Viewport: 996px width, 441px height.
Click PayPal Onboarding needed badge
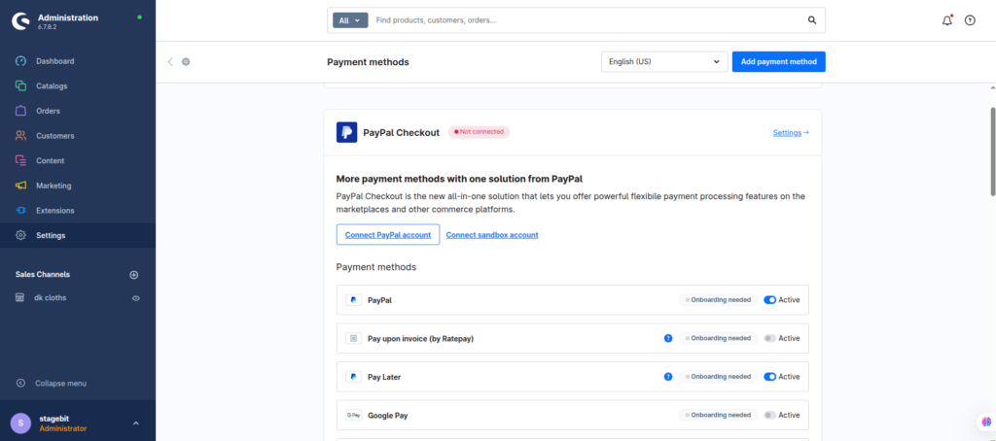[x=718, y=300]
